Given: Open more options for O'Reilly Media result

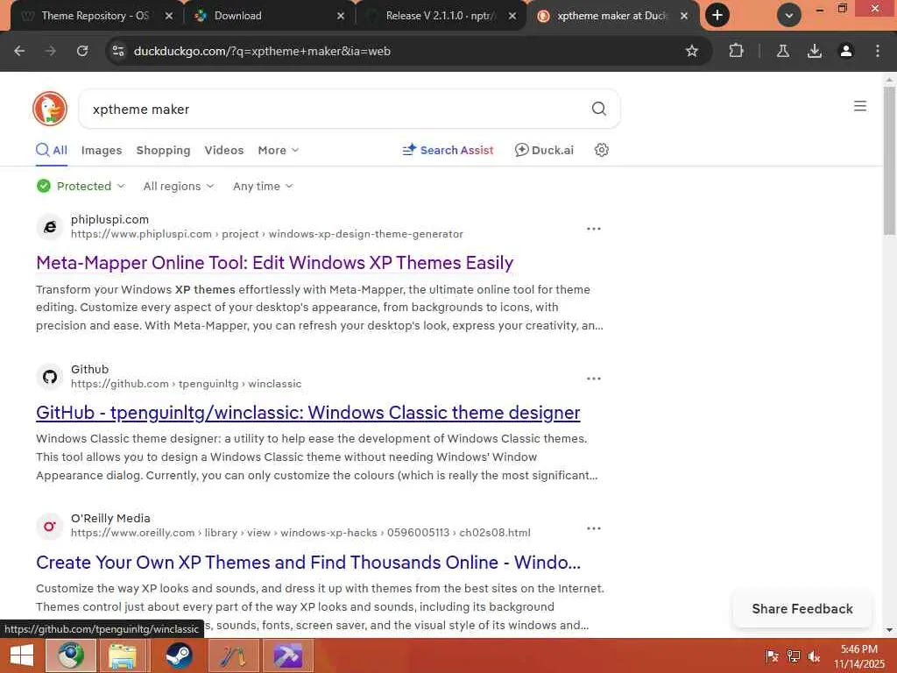Looking at the screenshot, I should (594, 528).
